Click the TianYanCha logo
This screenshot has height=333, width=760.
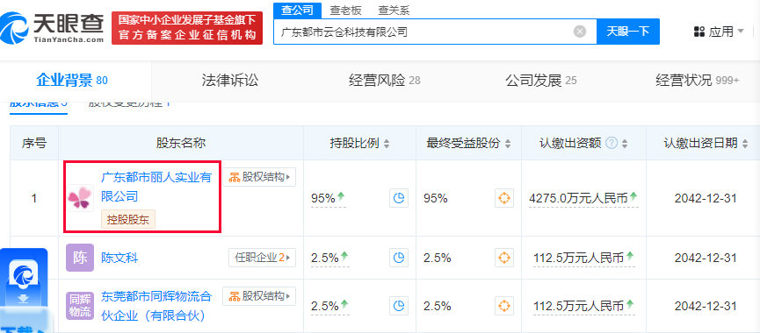point(52,28)
